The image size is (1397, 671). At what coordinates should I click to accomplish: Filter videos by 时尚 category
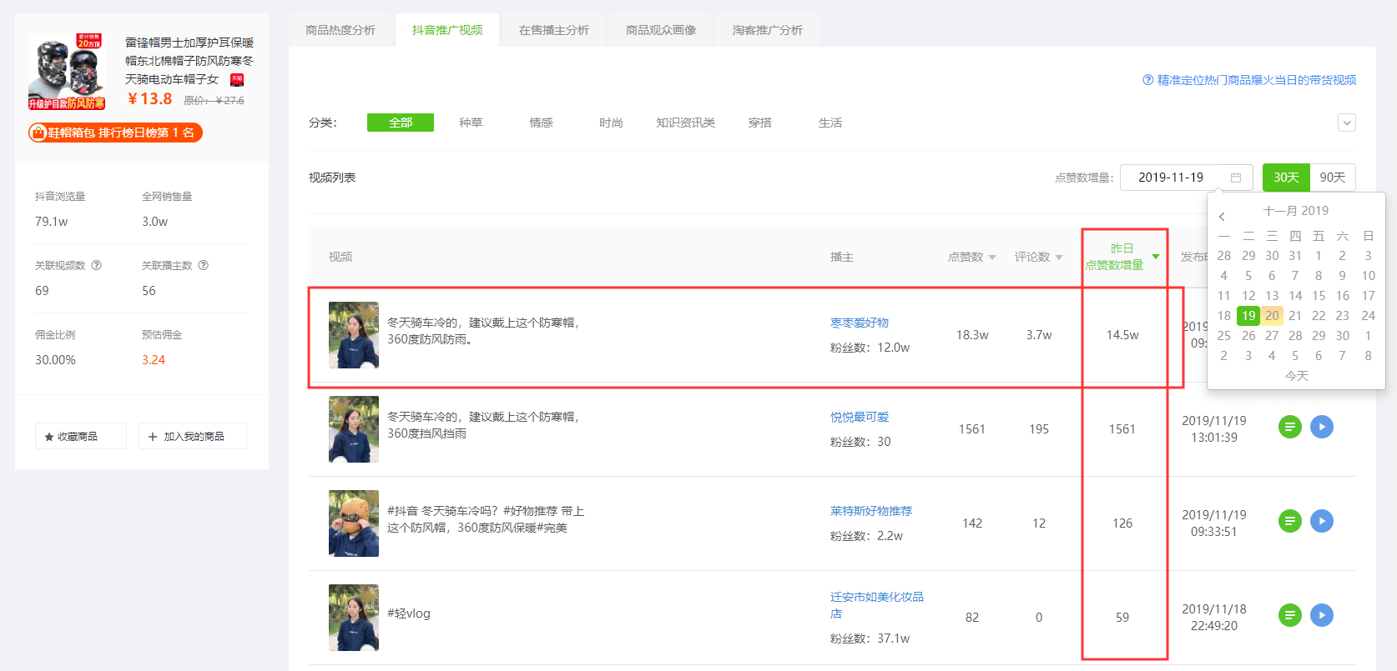tap(611, 123)
